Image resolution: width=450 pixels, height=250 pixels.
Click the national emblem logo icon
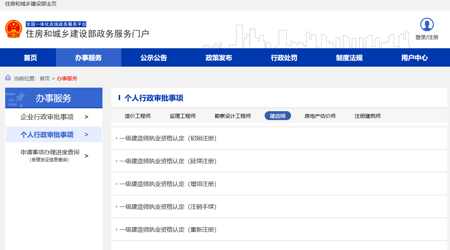click(x=14, y=29)
